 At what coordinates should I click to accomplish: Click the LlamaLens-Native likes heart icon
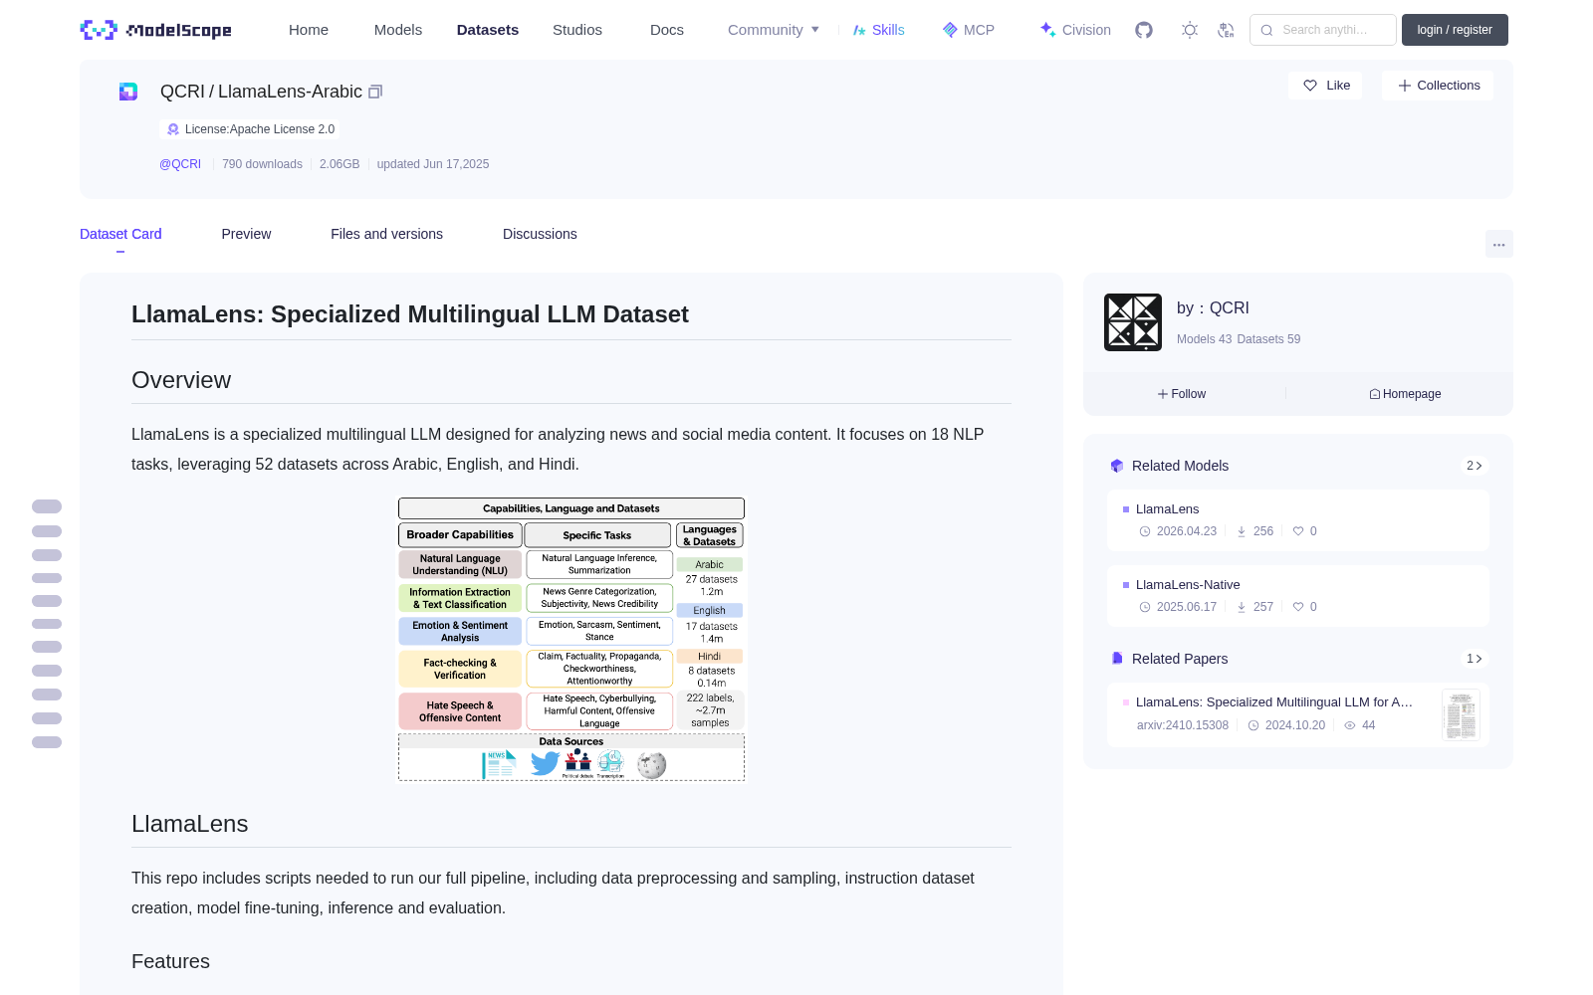[1298, 607]
